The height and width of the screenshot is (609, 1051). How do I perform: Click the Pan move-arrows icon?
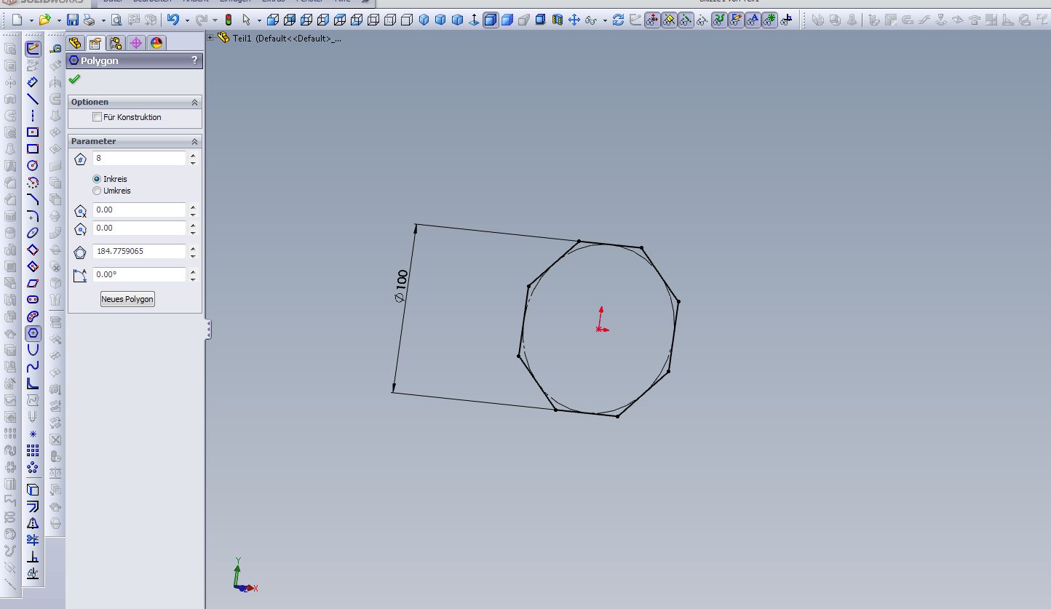point(574,20)
